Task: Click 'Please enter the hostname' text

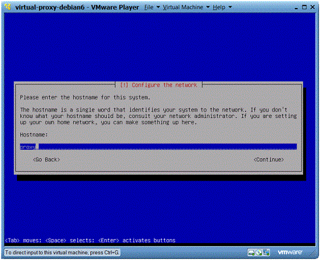Action: pos(85,98)
